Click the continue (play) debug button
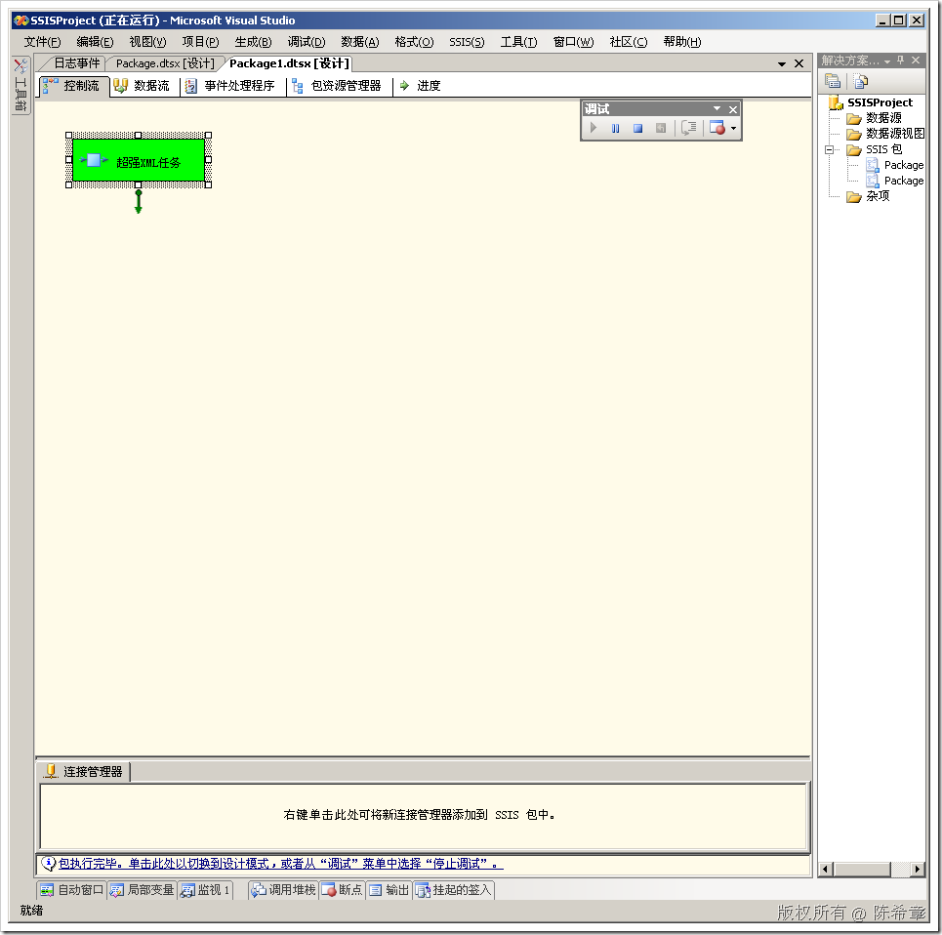The image size is (942, 935). tap(594, 128)
